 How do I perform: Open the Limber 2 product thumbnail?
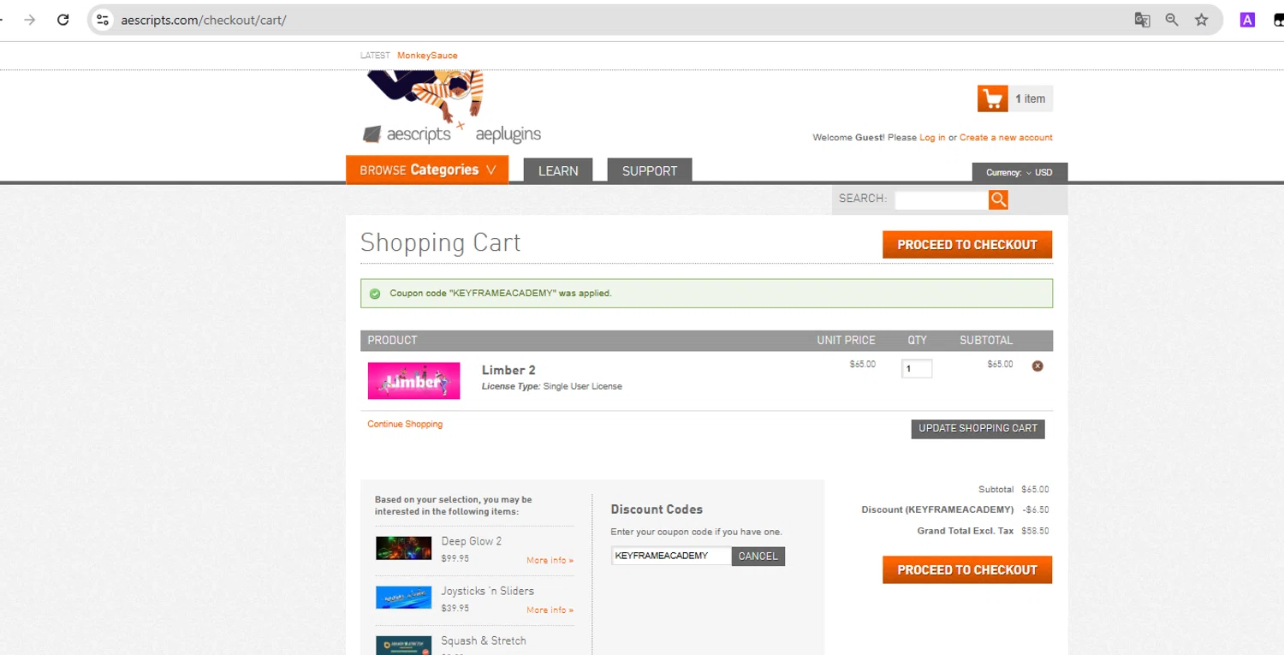click(x=413, y=381)
